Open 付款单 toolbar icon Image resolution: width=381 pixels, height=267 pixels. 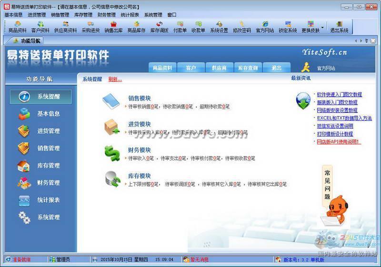(x=180, y=27)
